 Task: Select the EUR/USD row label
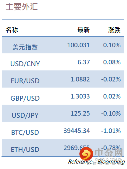click(x=25, y=81)
